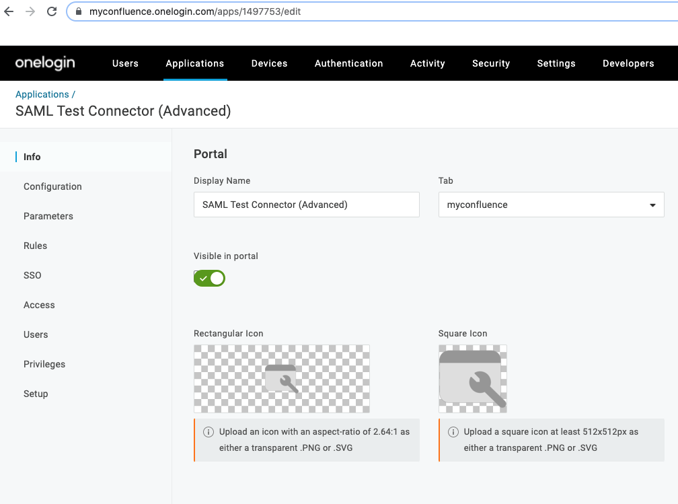The image size is (678, 504).
Task: Open the Devices top menu
Action: tap(269, 63)
